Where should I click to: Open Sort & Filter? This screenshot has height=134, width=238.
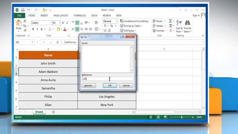(x=179, y=26)
